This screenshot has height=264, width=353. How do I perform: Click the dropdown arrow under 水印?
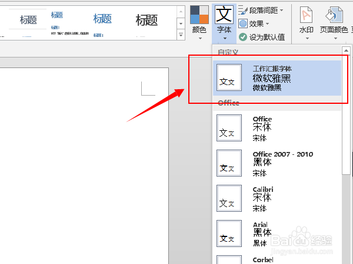[x=307, y=39]
